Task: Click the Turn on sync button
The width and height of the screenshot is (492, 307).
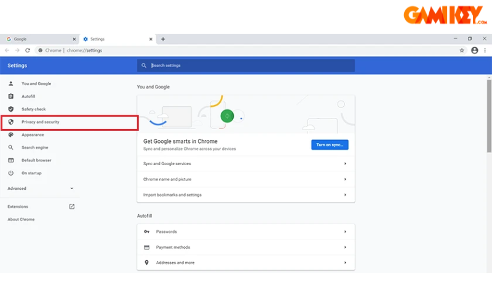Action: tap(330, 145)
